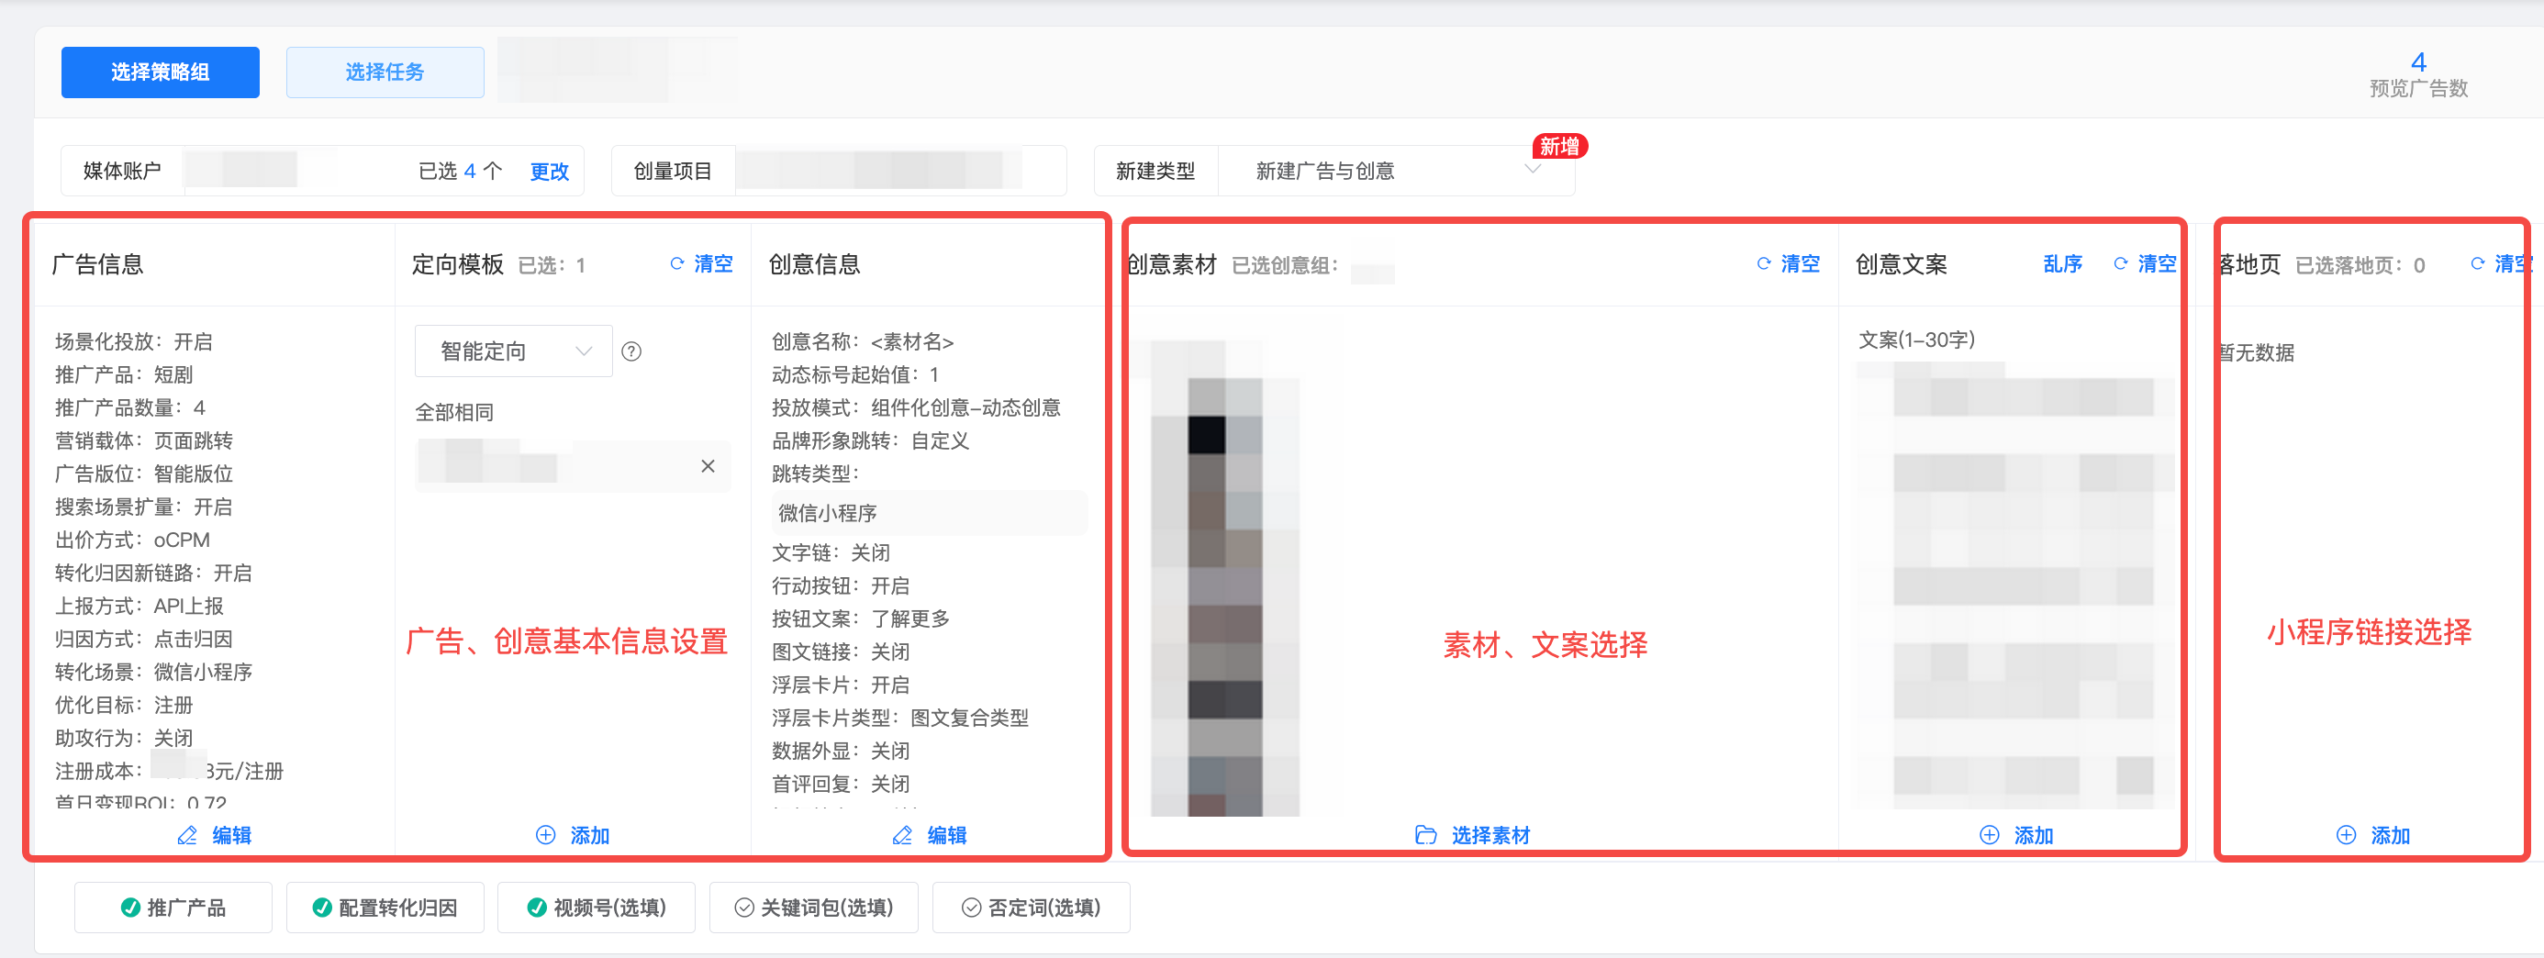Select the 关键词包(选填) step chip
2544x958 pixels.
point(814,908)
